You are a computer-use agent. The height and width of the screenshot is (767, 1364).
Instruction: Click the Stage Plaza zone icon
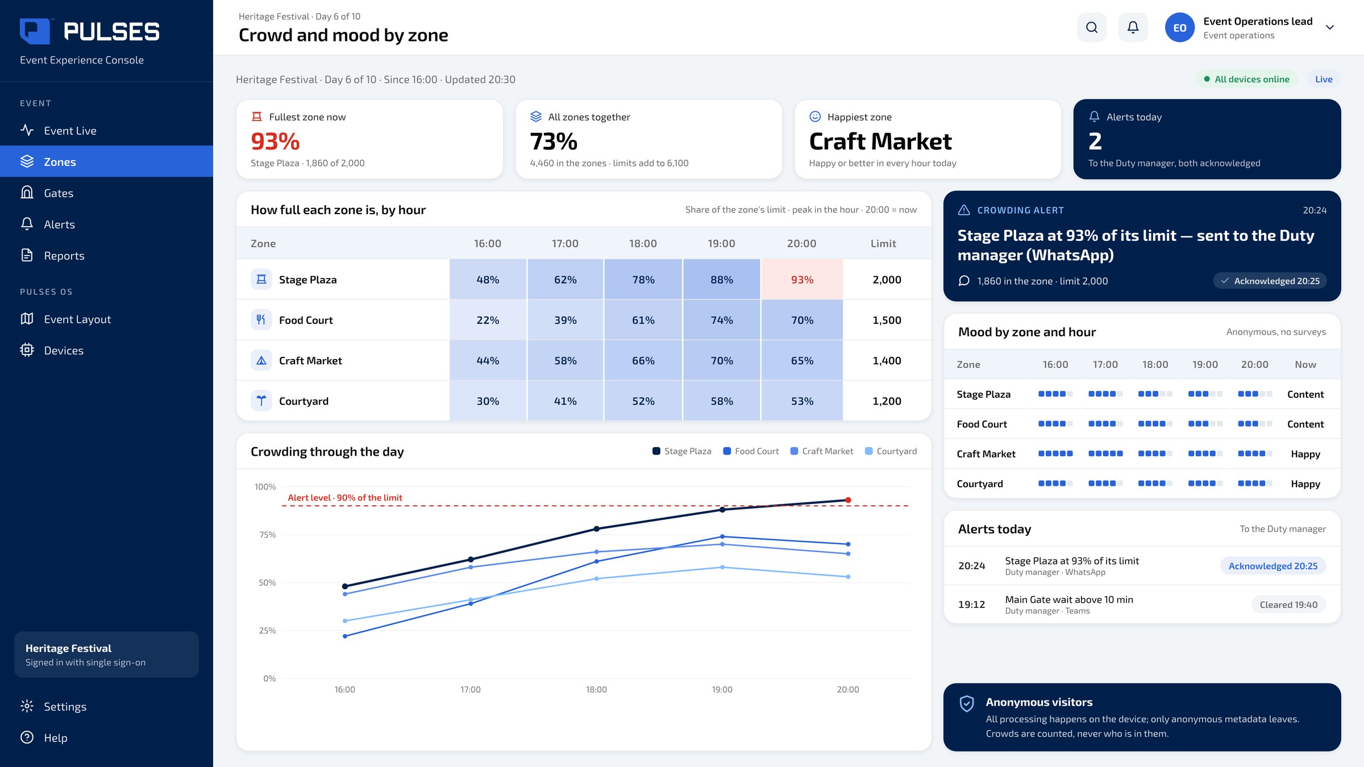point(261,279)
